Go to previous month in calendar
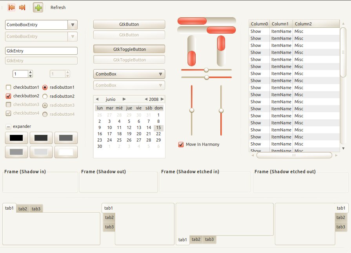 click(x=97, y=99)
